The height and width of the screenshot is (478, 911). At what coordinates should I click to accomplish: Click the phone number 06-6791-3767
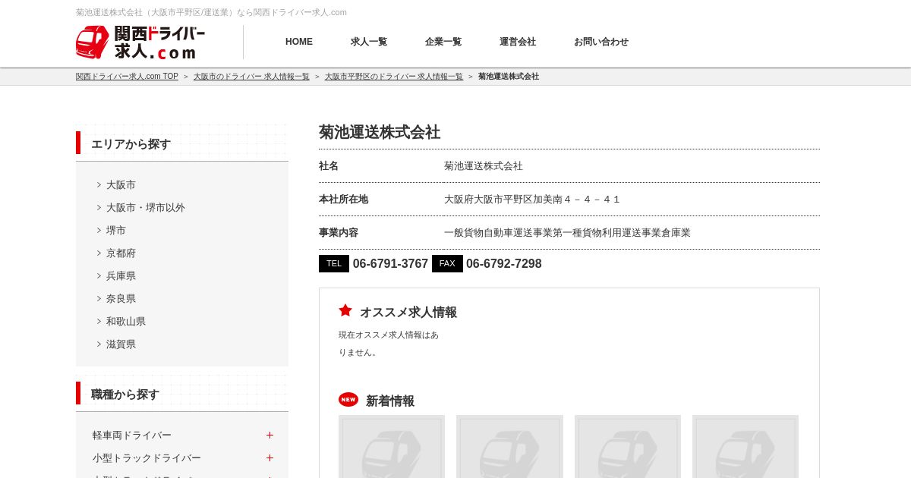[390, 264]
